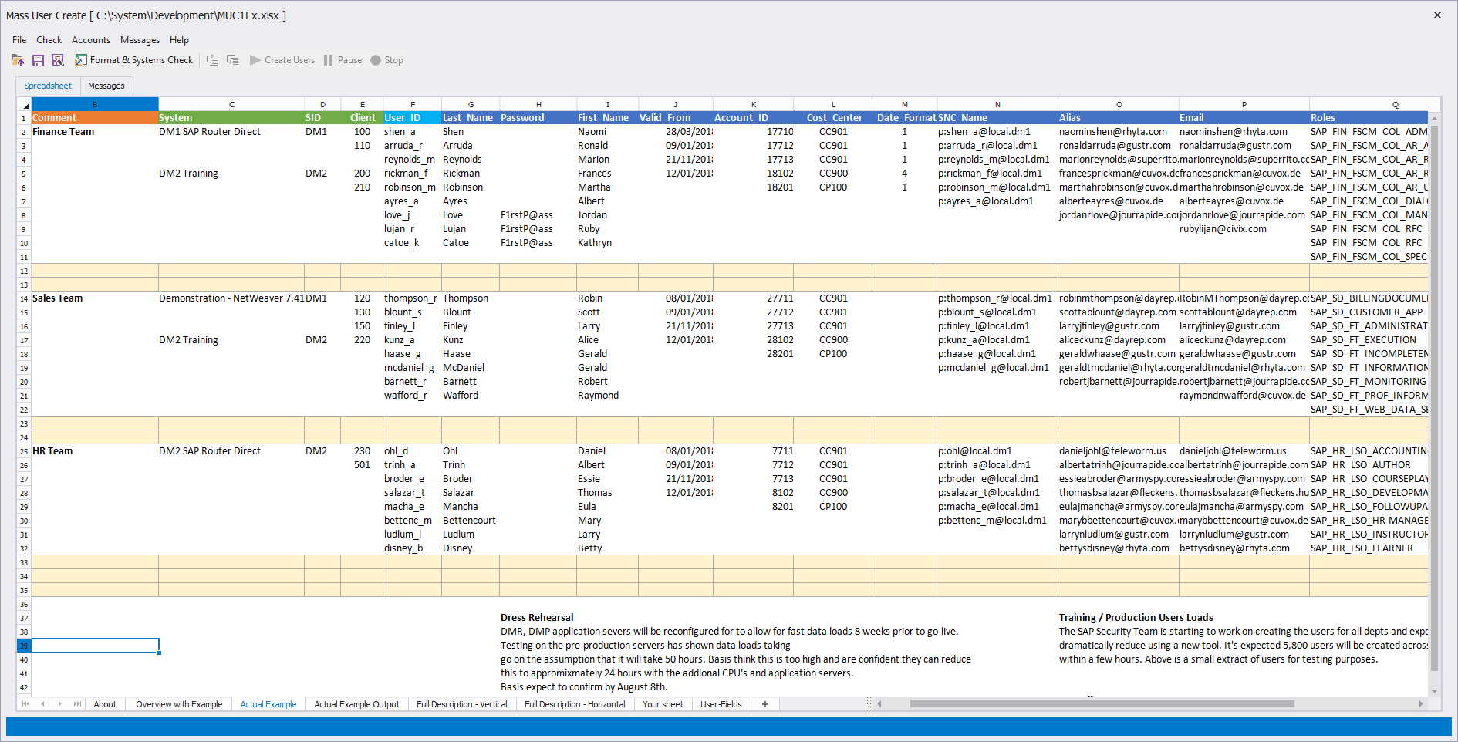The height and width of the screenshot is (742, 1458).
Task: Click the Open file icon in toolbar
Action: (18, 60)
